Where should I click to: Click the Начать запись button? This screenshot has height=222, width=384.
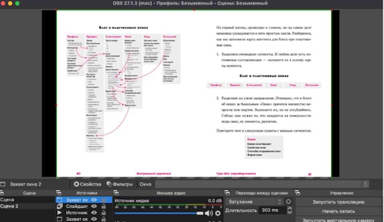(338, 211)
